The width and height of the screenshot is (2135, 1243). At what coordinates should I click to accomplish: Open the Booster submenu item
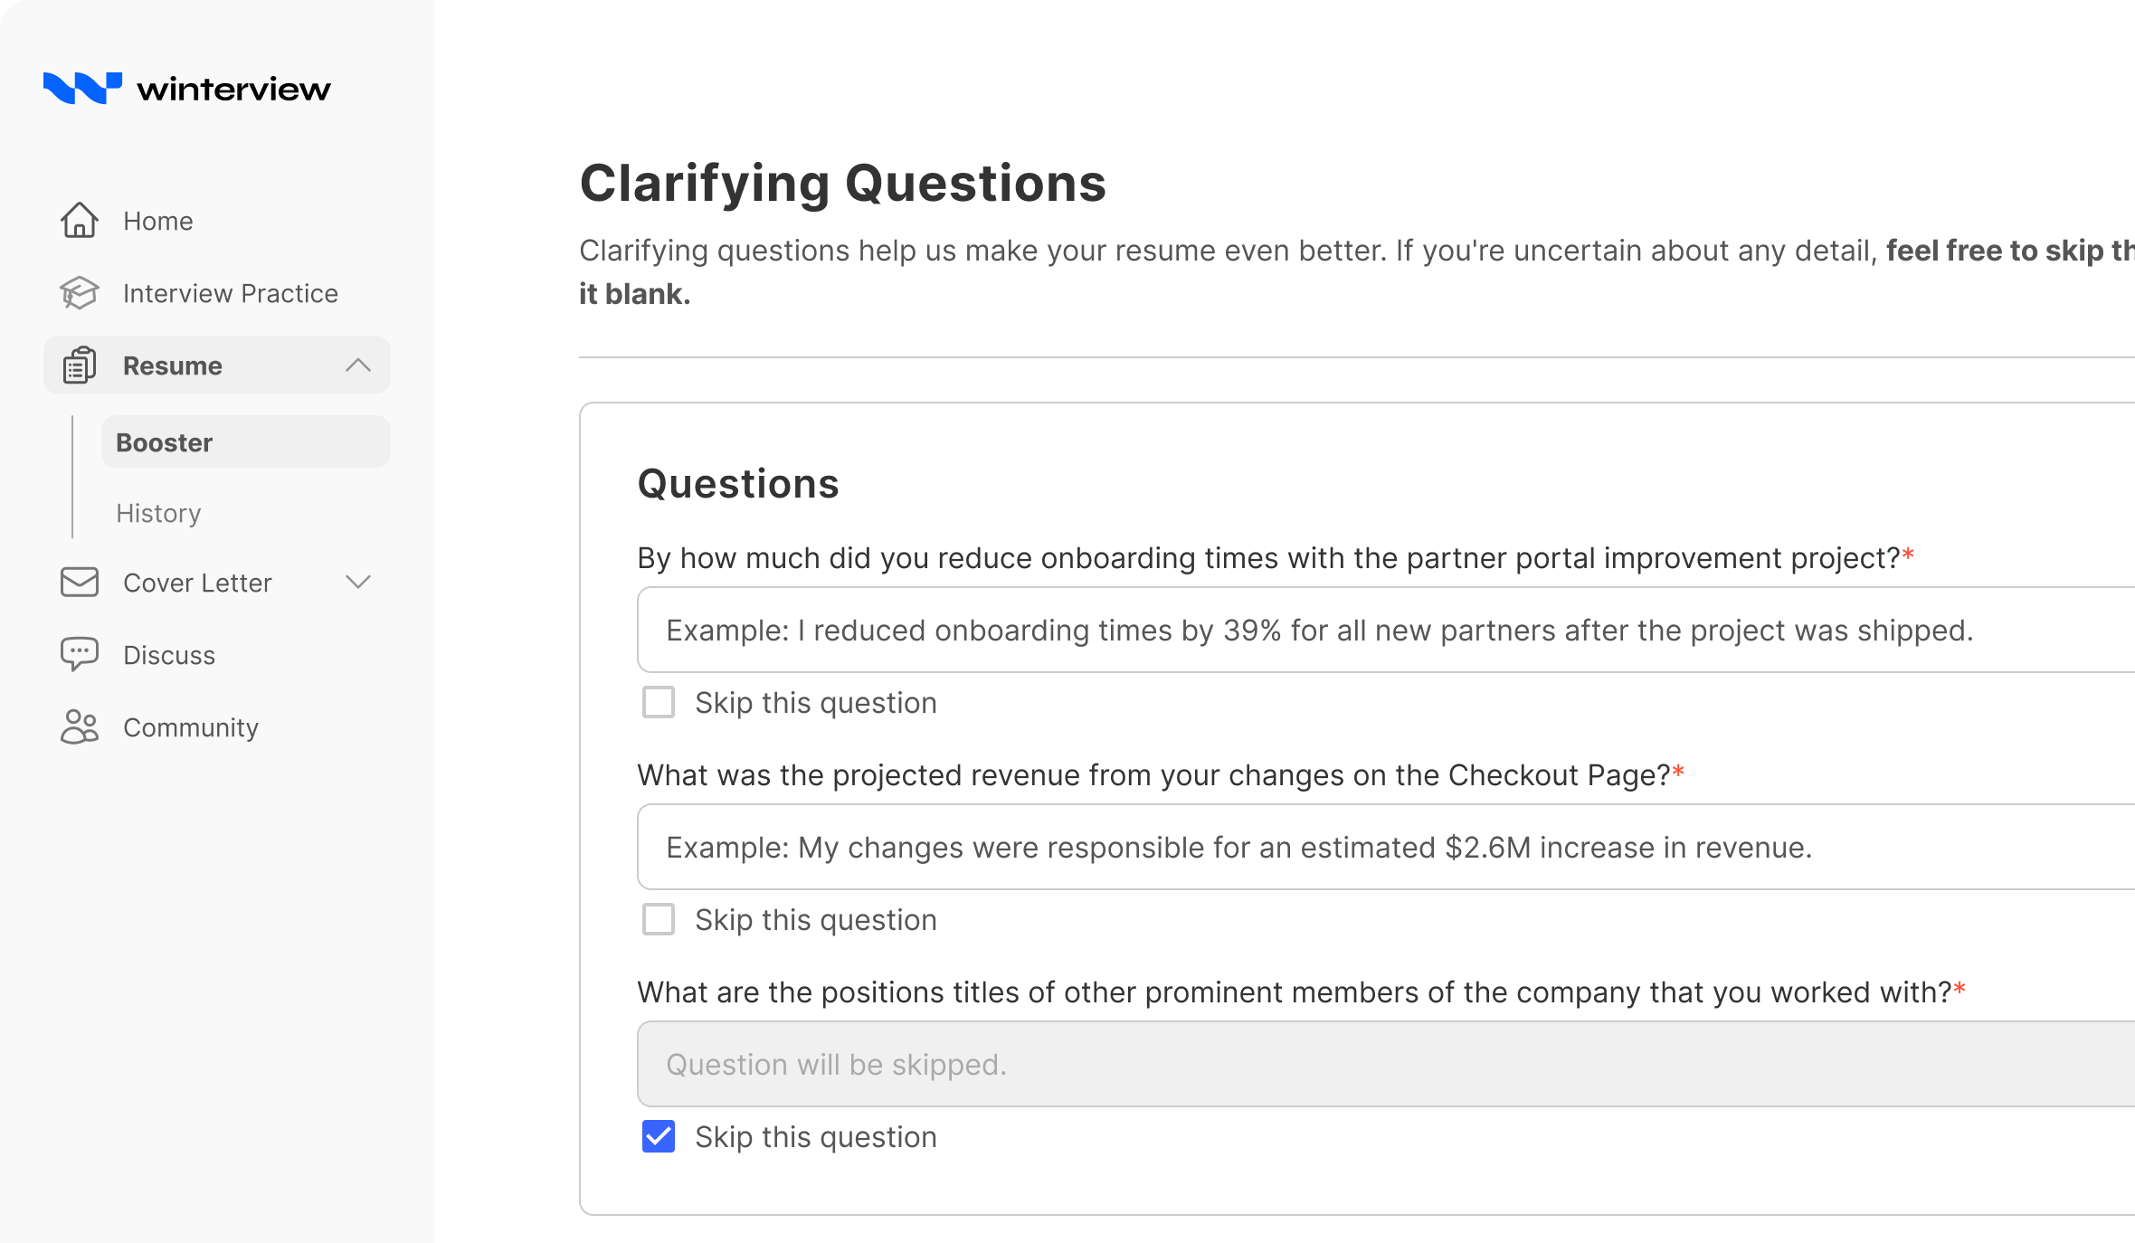pos(165,442)
